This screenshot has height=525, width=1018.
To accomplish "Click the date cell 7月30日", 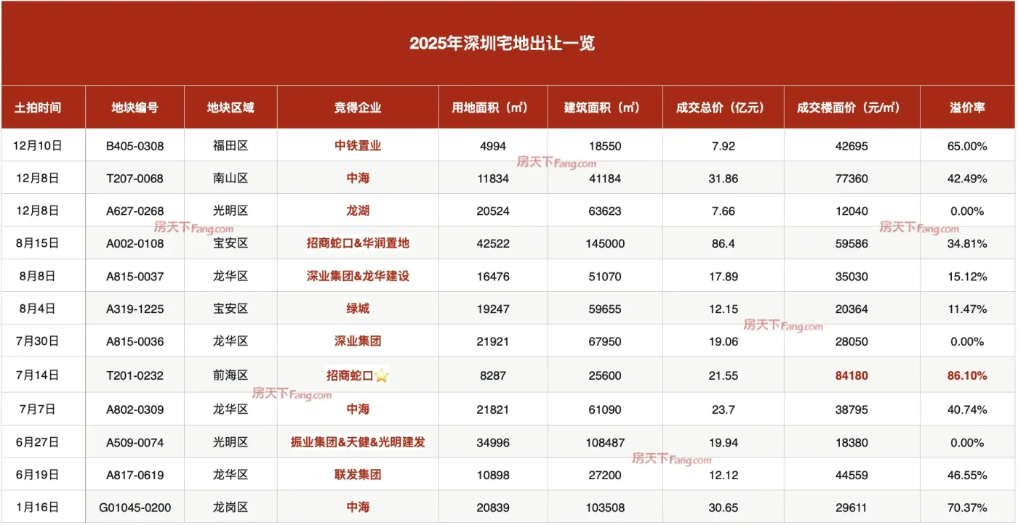I will pos(38,341).
